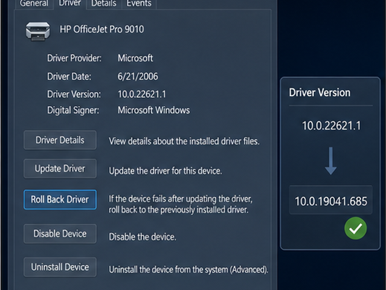Click the Digital Signer label
The height and width of the screenshot is (290, 386).
point(73,110)
